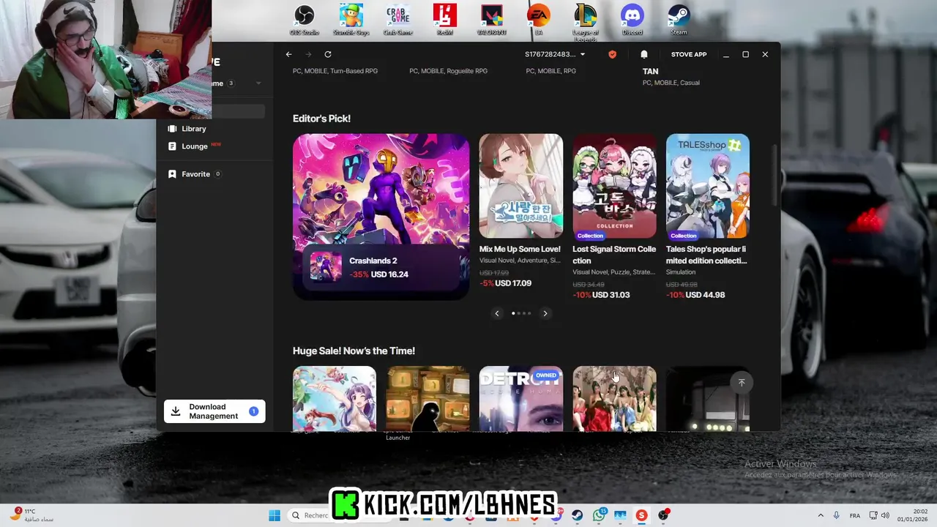Click the USD 31.03 price
This screenshot has height=527, width=937.
pyautogui.click(x=611, y=295)
